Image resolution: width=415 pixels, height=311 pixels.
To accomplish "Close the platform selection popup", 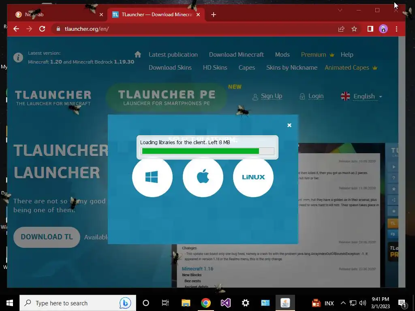I will pos(289,126).
